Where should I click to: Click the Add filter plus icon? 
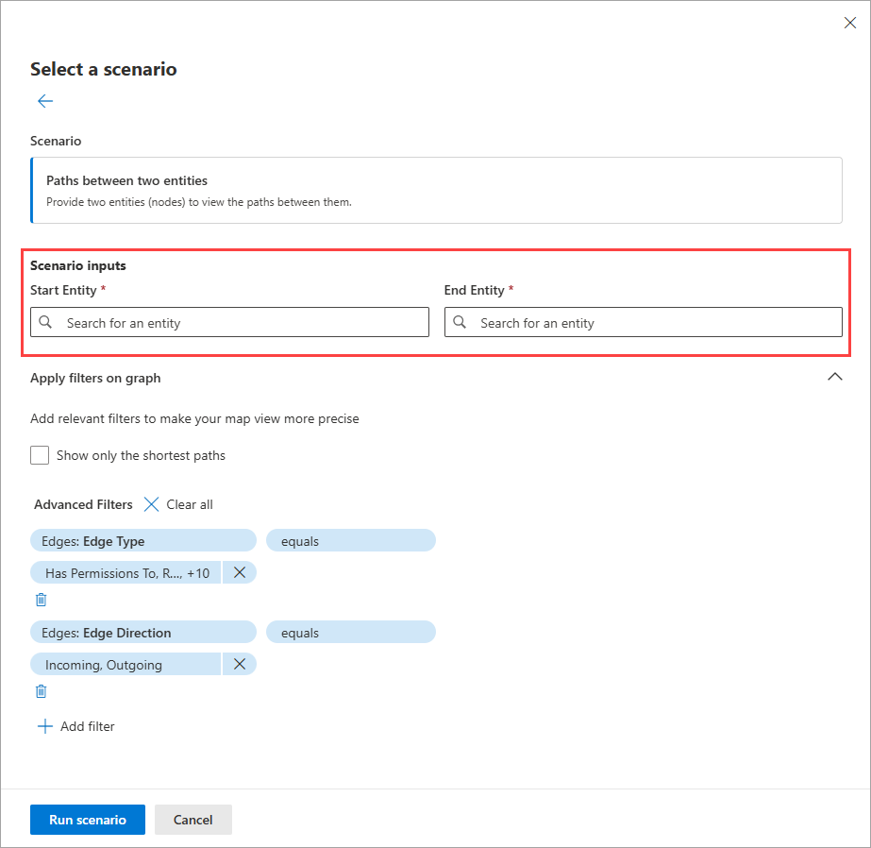click(44, 726)
